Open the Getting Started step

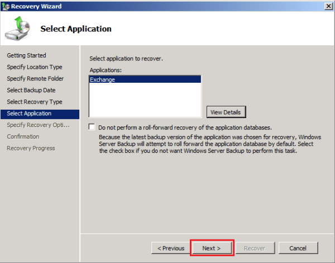click(x=26, y=55)
